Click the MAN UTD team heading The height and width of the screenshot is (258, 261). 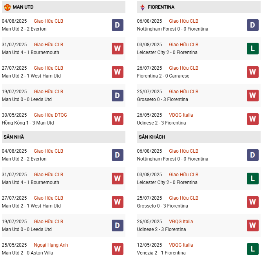(23, 7)
